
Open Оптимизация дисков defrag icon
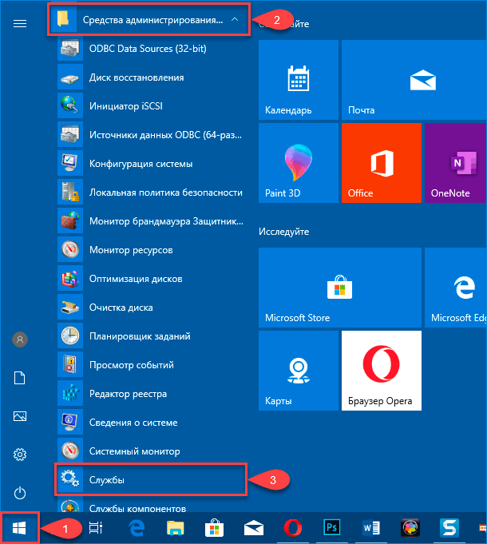coord(70,279)
